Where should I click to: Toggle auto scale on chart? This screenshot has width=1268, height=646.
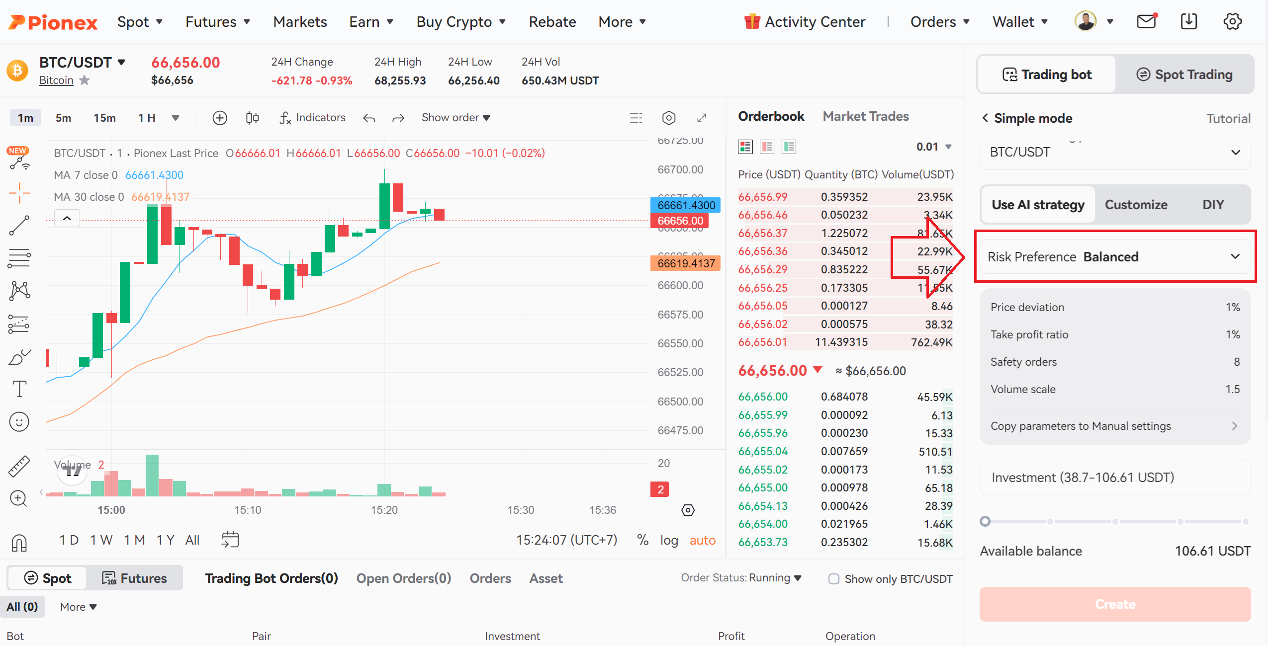(702, 540)
